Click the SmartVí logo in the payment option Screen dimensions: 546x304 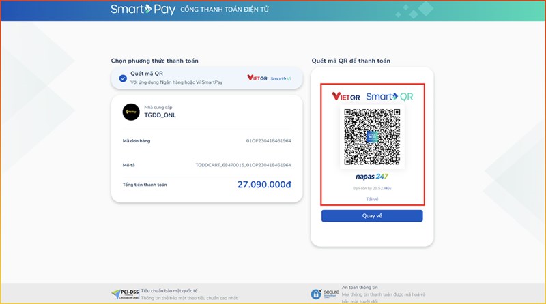click(x=281, y=78)
